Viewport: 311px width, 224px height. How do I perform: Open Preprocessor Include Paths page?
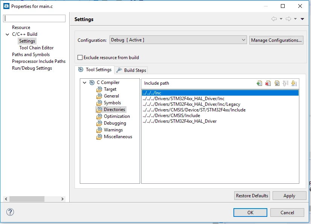pyautogui.click(x=39, y=61)
